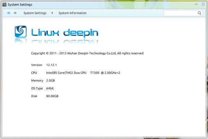Select System Information breadcrumb
Screen dimensions: 208x139
72,13
